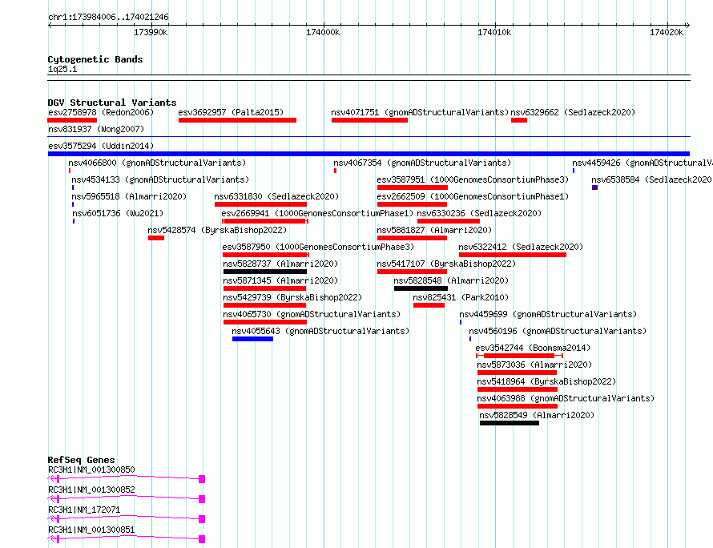Select nsv4071751 gnomAD structural variant label
The width and height of the screenshot is (713, 548).
pyautogui.click(x=420, y=112)
